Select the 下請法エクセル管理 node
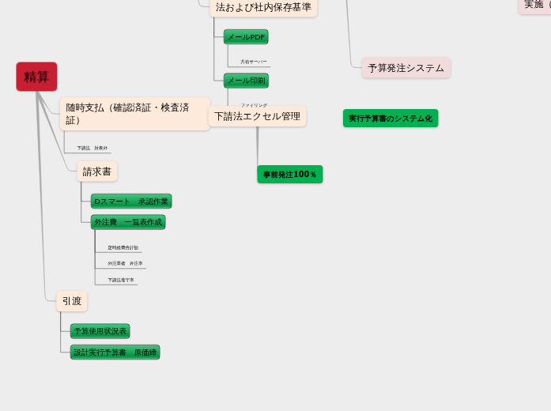 (257, 117)
